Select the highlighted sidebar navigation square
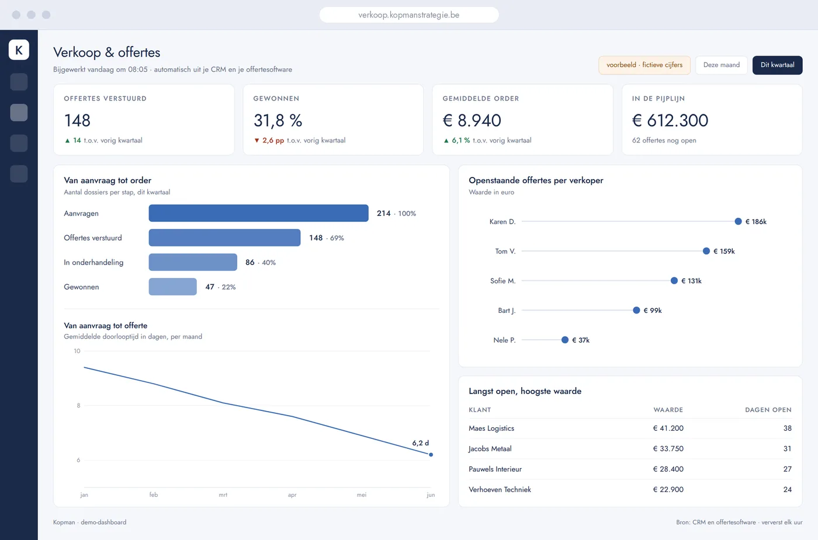818x540 pixels. pyautogui.click(x=19, y=113)
